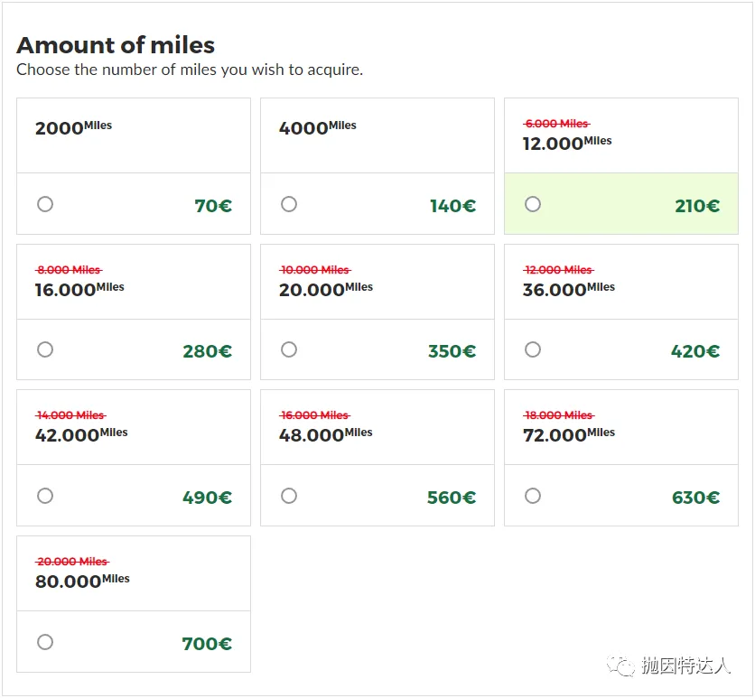
Task: Select the highlighted 12.000 Miles radio button
Action: pos(533,204)
